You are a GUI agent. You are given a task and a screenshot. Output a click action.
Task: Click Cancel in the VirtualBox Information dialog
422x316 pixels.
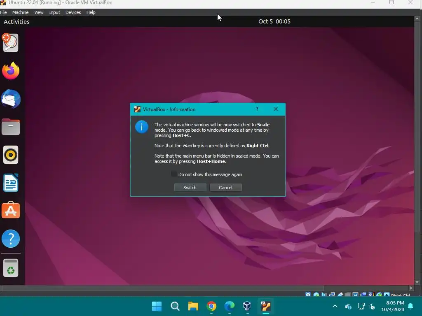tap(225, 188)
